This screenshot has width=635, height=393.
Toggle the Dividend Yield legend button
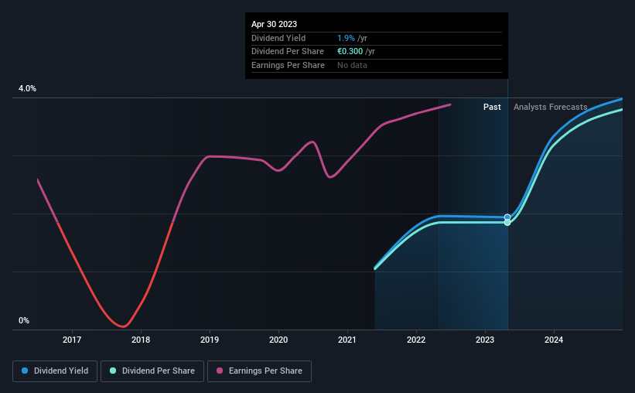click(x=55, y=371)
